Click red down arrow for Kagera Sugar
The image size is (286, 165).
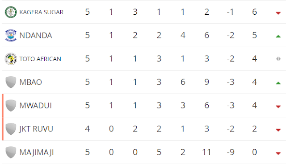(x=278, y=13)
